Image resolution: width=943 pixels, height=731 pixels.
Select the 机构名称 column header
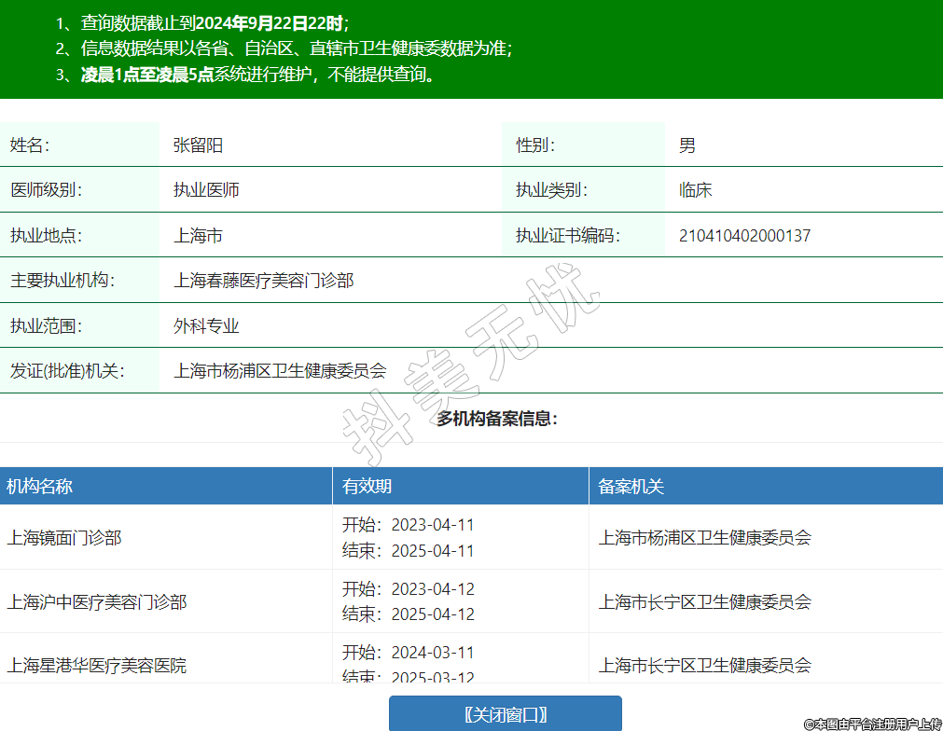point(39,486)
